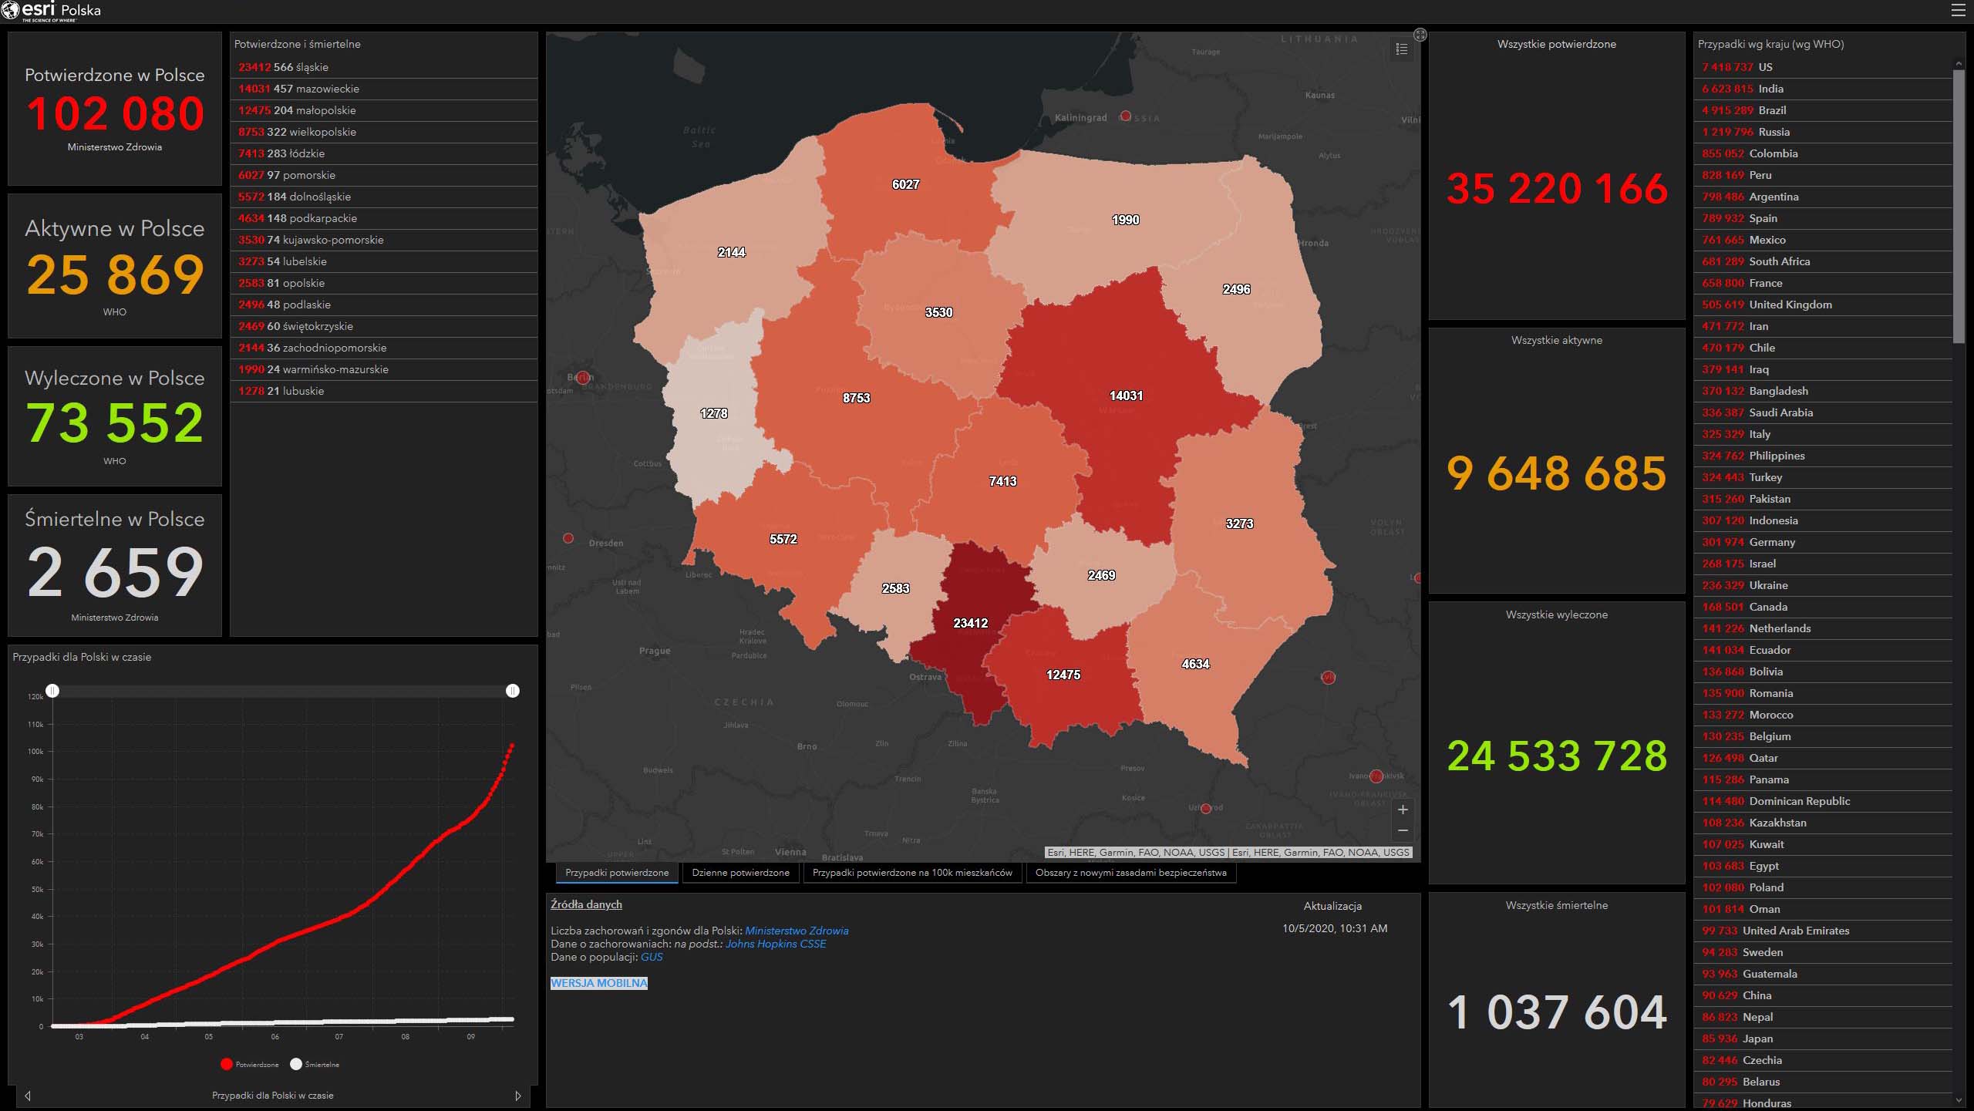Viewport: 1974px width, 1111px height.
Task: Click the country list scrollbar thumb
Action: point(1959,207)
